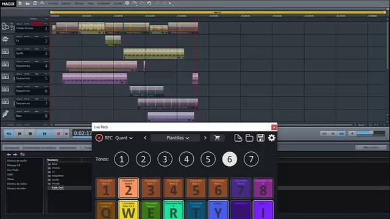This screenshot has width=390, height=219.
Task: Pause playback with the pause button
Action: point(44,134)
